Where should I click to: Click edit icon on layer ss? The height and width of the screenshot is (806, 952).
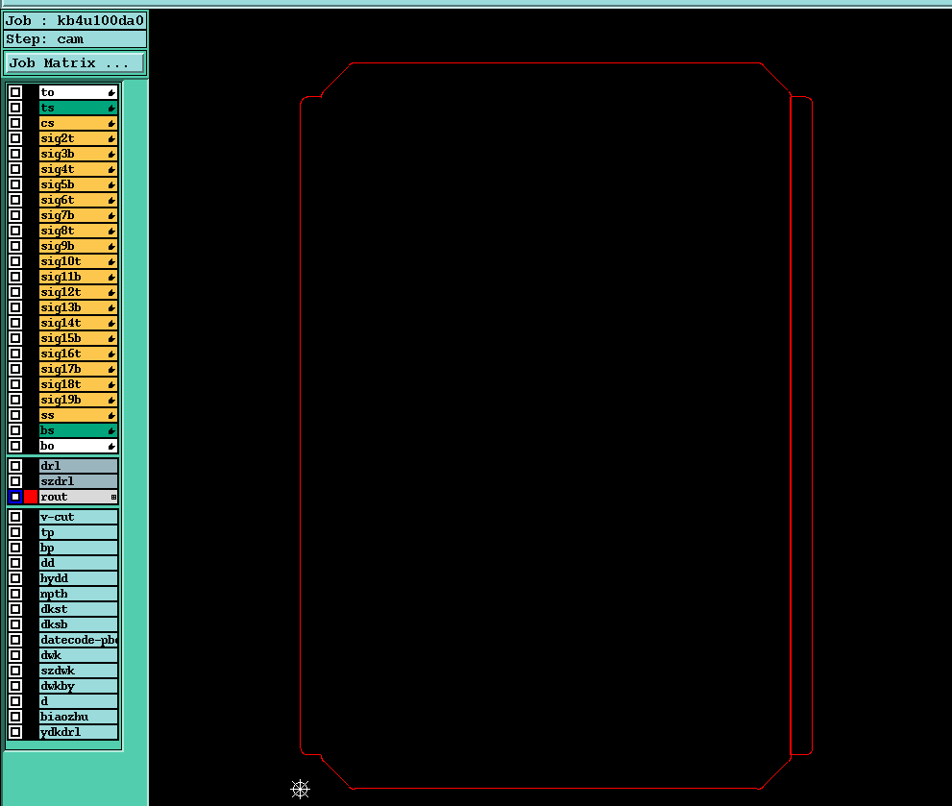pyautogui.click(x=111, y=415)
